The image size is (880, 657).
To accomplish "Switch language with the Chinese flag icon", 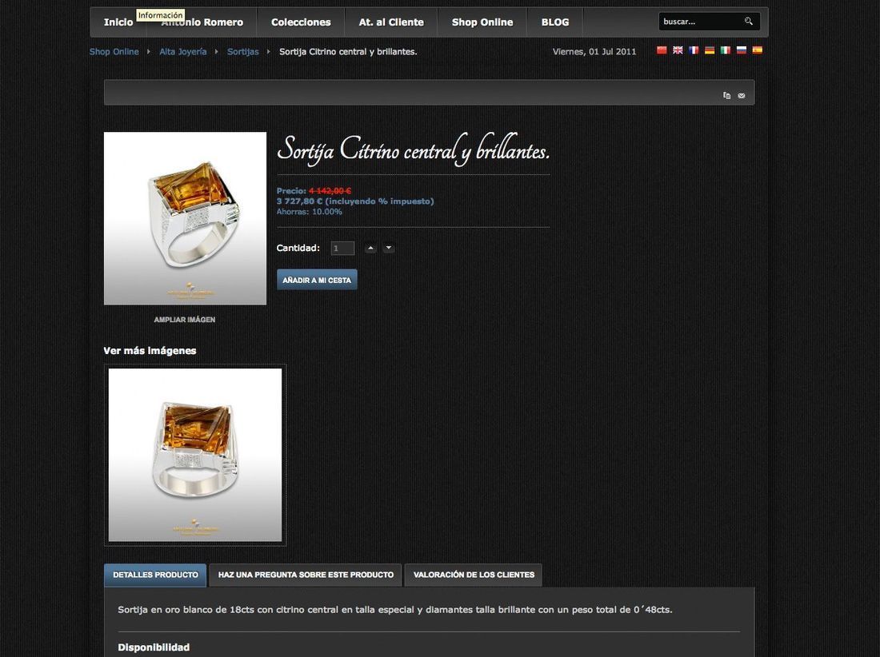I will (x=662, y=50).
